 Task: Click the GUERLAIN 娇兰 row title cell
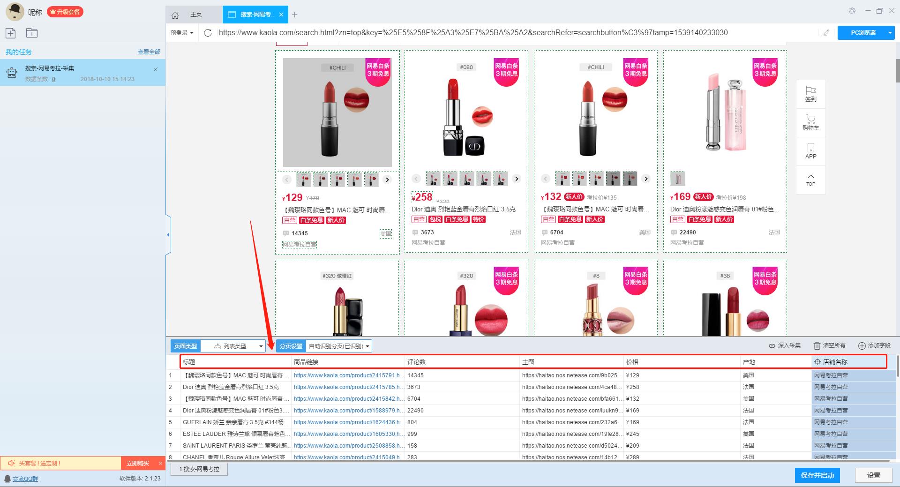(236, 422)
